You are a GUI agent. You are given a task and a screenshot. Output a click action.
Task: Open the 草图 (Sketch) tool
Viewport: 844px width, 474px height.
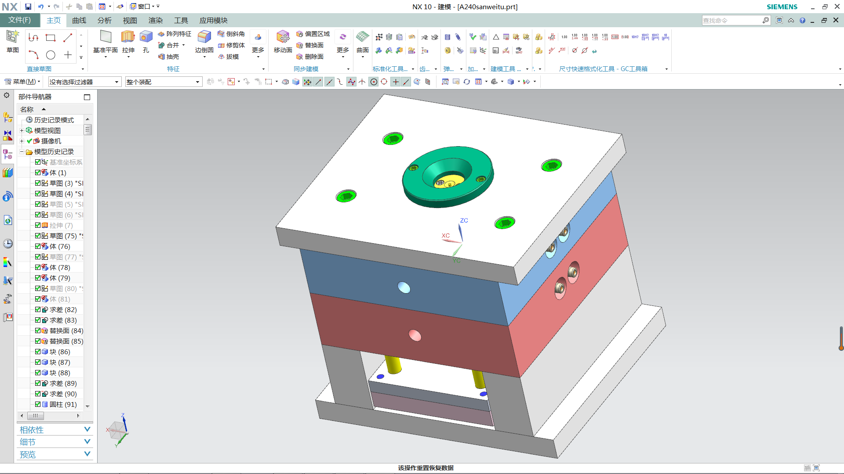coord(12,37)
